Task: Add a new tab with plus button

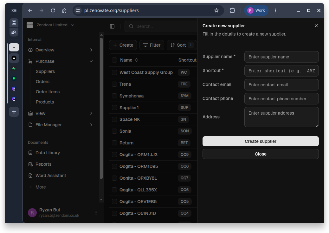Action: click(14, 112)
